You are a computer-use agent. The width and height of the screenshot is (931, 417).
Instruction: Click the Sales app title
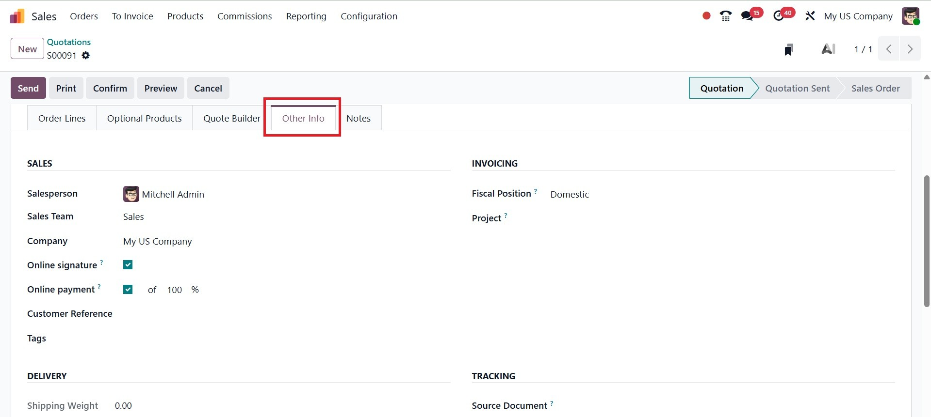pyautogui.click(x=44, y=16)
